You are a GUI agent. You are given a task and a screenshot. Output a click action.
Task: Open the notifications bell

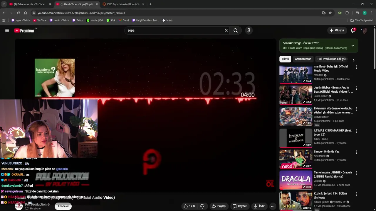click(353, 30)
